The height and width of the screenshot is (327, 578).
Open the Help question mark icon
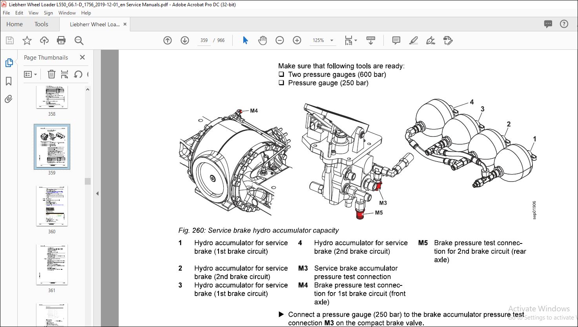pos(564,24)
